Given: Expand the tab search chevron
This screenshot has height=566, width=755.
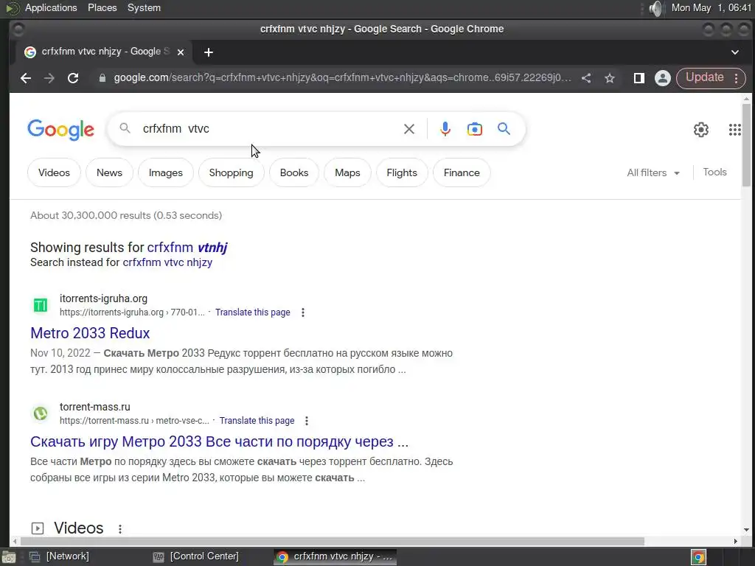Looking at the screenshot, I should tap(735, 52).
